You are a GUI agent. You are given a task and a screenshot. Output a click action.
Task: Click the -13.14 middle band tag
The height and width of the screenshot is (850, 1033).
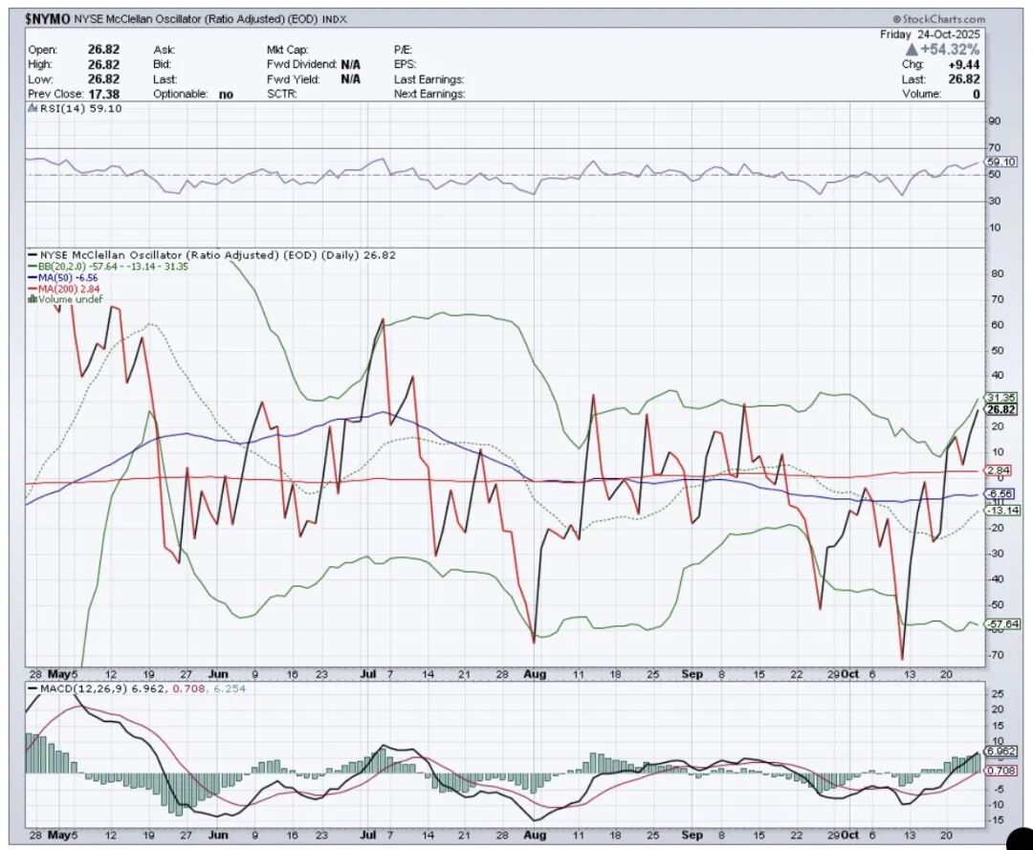point(1003,511)
